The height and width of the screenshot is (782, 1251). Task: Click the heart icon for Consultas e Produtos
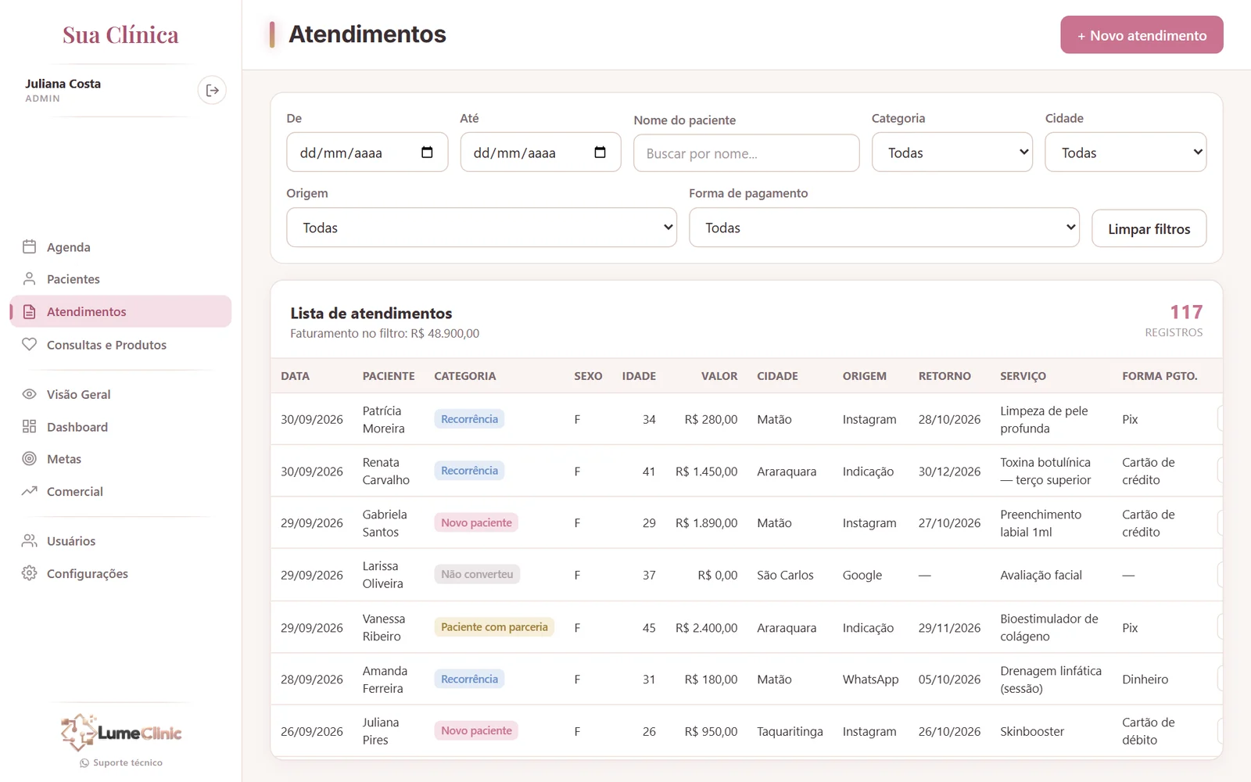tap(30, 344)
